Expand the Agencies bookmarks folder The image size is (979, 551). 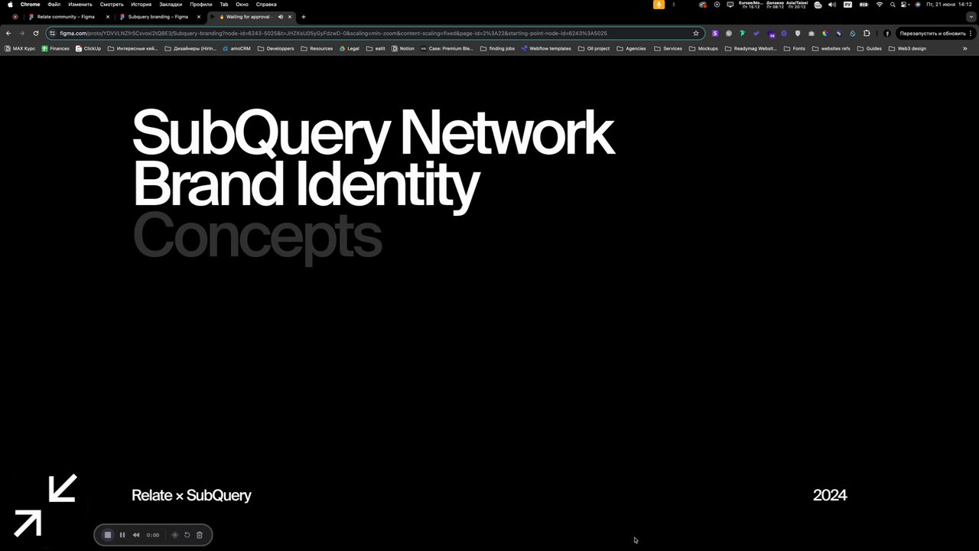[x=631, y=48]
